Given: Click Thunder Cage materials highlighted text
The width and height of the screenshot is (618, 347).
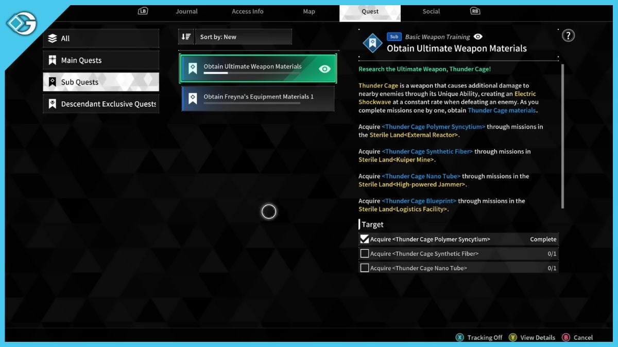Looking at the screenshot, I should coord(502,110).
